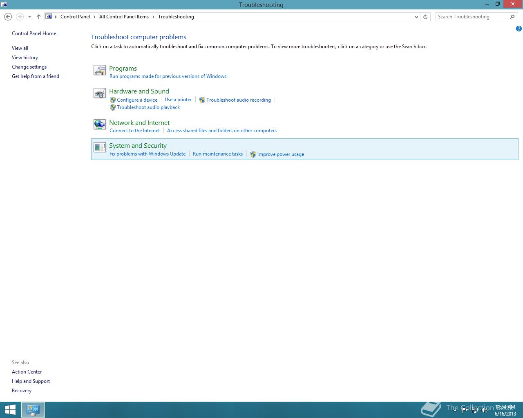Refresh the Troubleshooting page

coord(425,17)
